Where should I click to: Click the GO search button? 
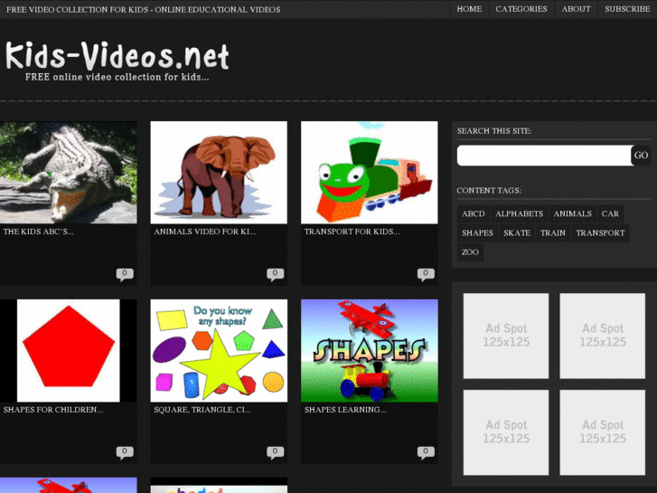pos(641,156)
